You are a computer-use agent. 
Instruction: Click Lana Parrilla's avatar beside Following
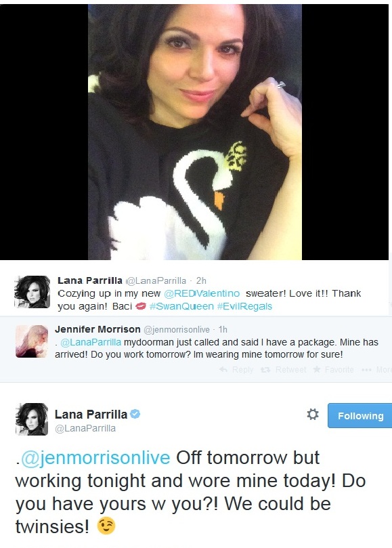pos(32,419)
